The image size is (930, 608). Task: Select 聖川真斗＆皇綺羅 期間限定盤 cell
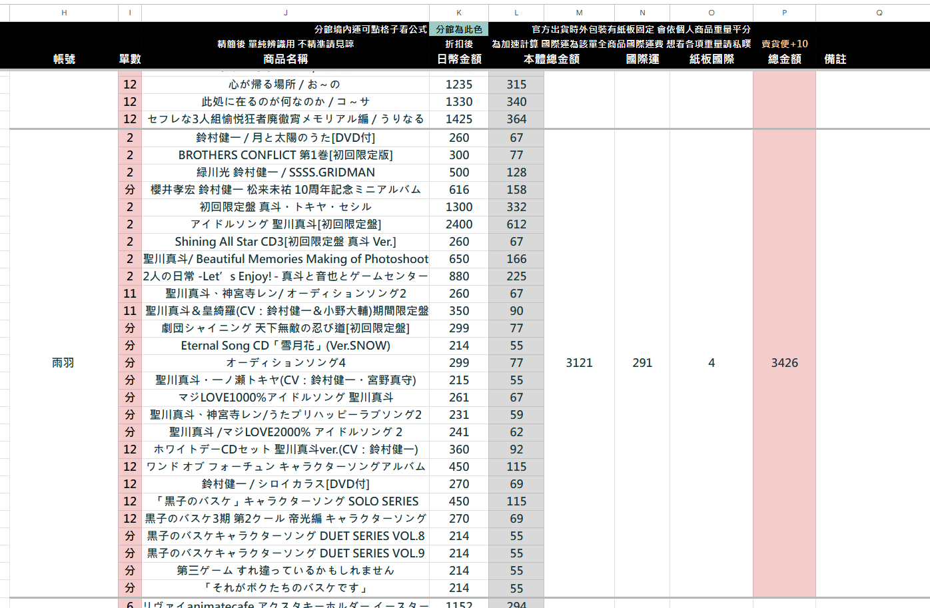(x=286, y=311)
